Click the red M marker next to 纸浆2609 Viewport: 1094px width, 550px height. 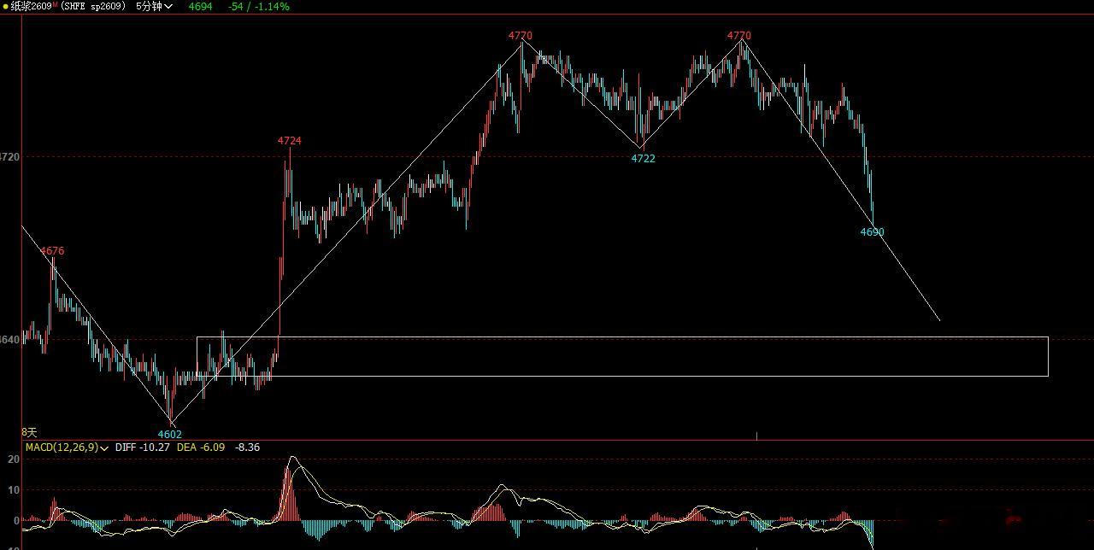(56, 4)
